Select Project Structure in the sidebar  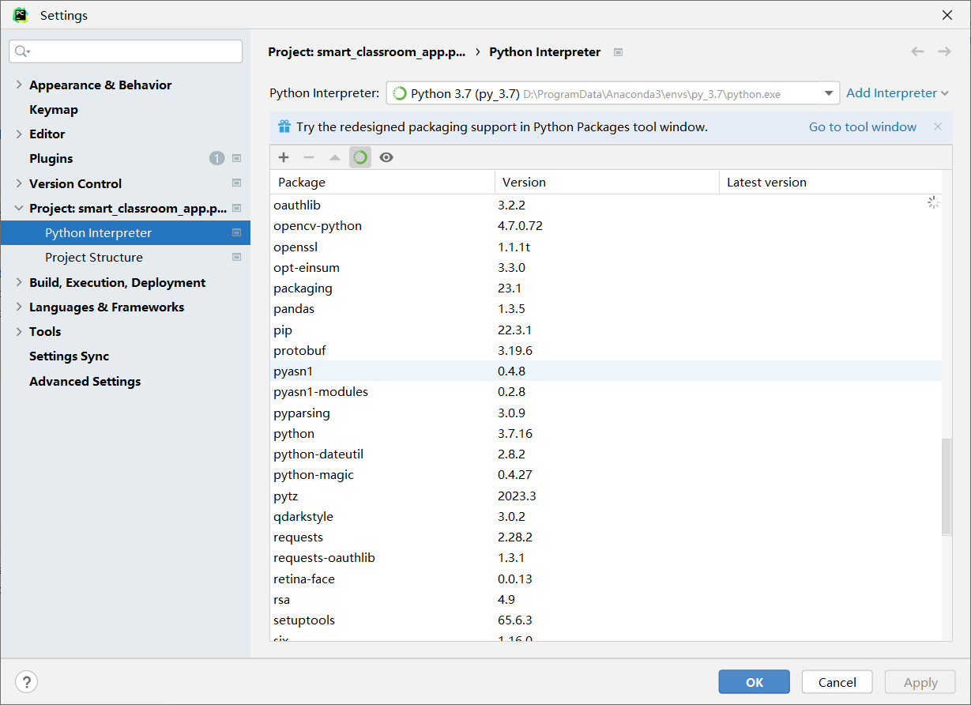[94, 257]
